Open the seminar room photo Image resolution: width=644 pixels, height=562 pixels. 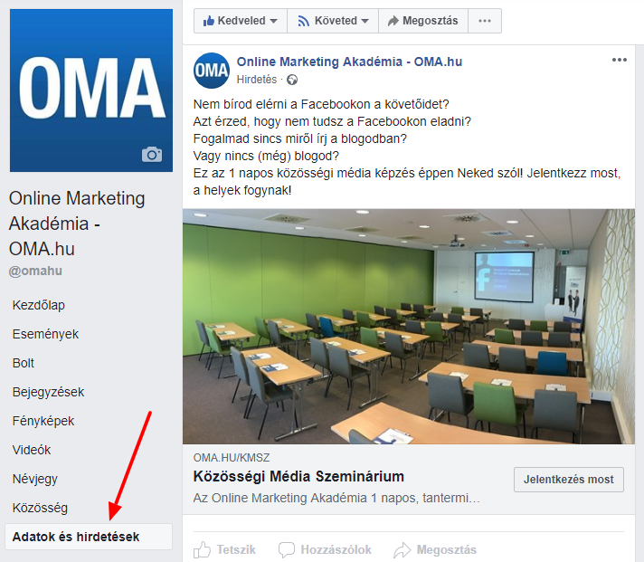[409, 327]
